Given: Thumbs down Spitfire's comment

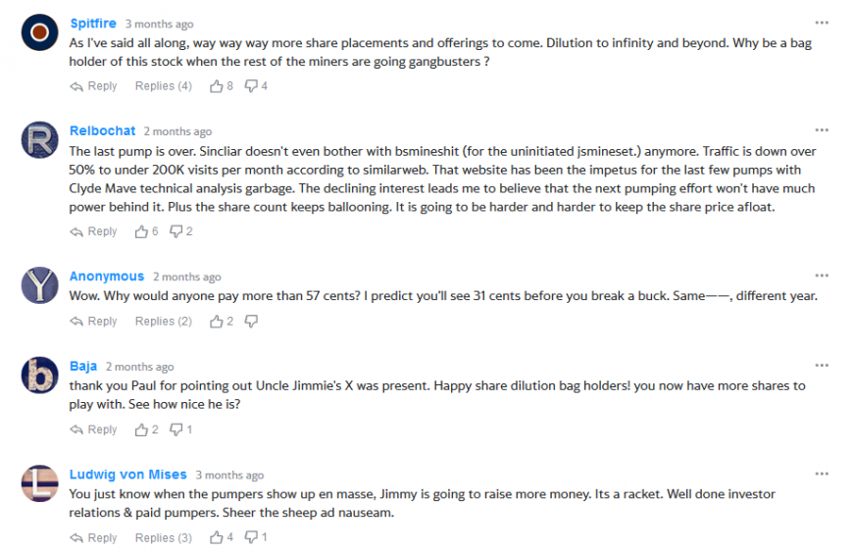Looking at the screenshot, I should click(x=250, y=86).
